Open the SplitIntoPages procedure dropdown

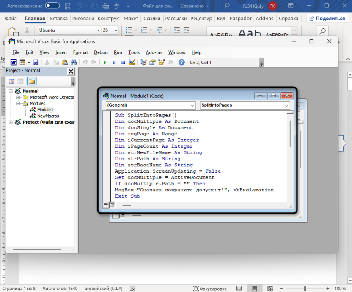pyautogui.click(x=245, y=105)
